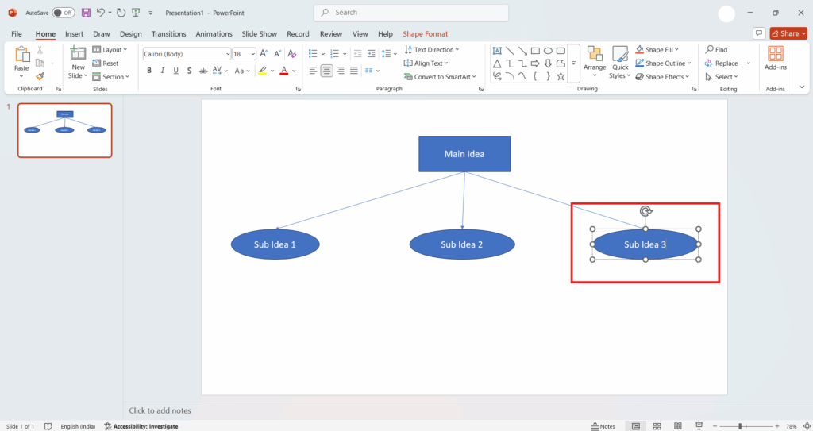Toggle Italic formatting
This screenshot has height=431, width=813.
pos(162,71)
